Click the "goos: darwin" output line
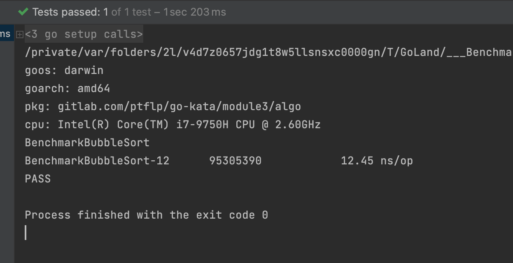513x263 pixels. pyautogui.click(x=64, y=70)
